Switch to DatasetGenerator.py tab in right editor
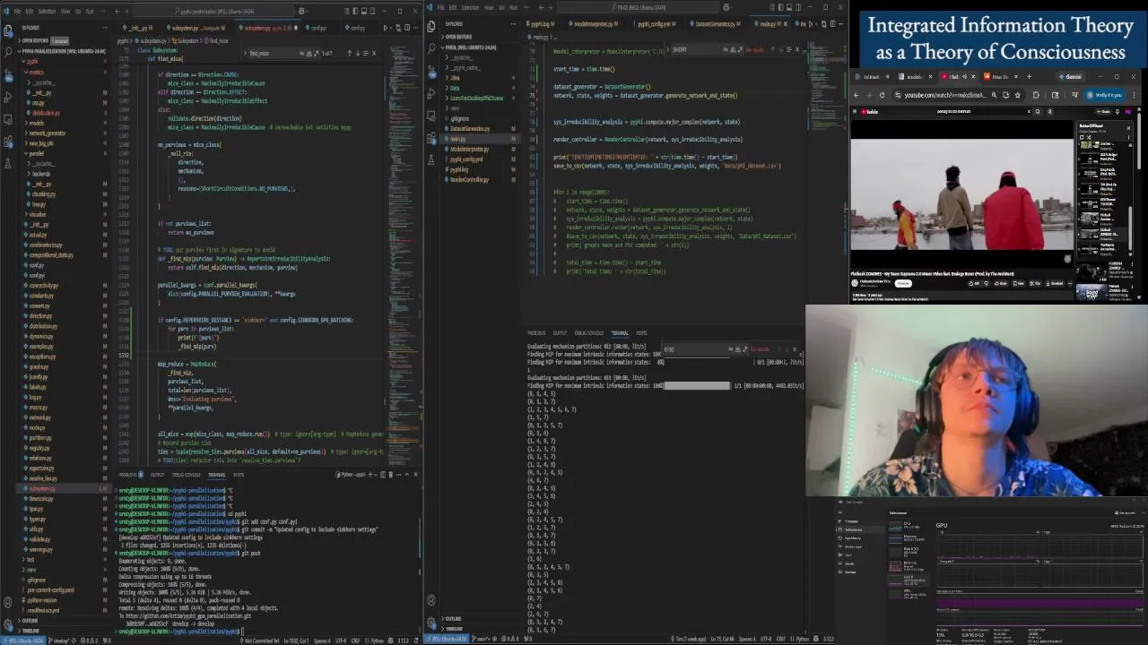This screenshot has width=1148, height=645. pos(715,24)
